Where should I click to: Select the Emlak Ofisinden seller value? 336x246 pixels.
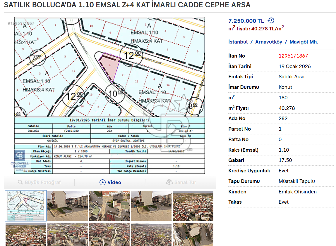tap(297, 192)
